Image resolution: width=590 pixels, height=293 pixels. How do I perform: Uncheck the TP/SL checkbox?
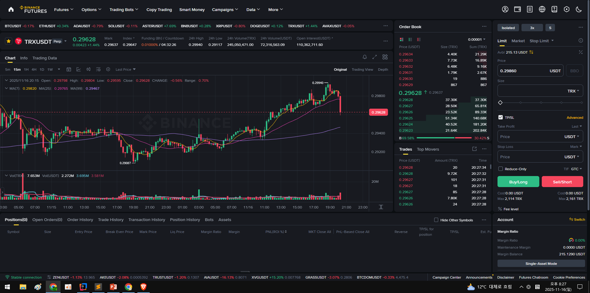click(500, 117)
